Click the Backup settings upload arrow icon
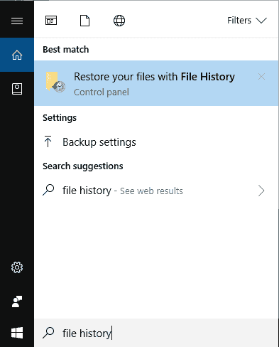This screenshot has height=347, width=279. 48,142
